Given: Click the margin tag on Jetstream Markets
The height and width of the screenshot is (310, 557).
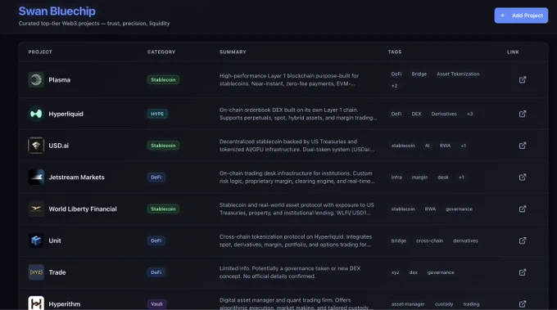Looking at the screenshot, I should [x=419, y=177].
